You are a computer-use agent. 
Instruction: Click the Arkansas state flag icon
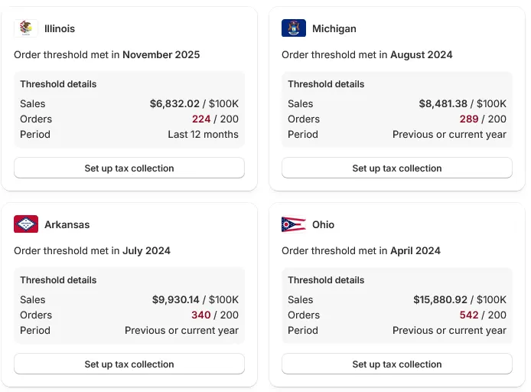tap(26, 224)
